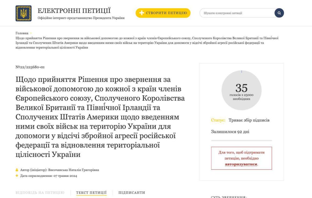The width and height of the screenshot is (312, 198).
Task: Click the subtitle about Президента України
Action: click(x=81, y=18)
